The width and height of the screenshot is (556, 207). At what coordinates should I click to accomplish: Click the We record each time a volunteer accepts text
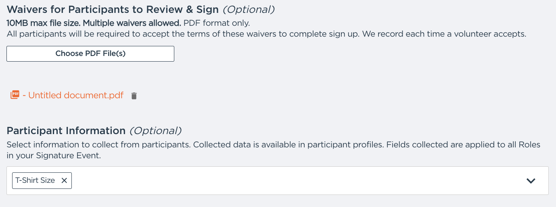tap(444, 34)
